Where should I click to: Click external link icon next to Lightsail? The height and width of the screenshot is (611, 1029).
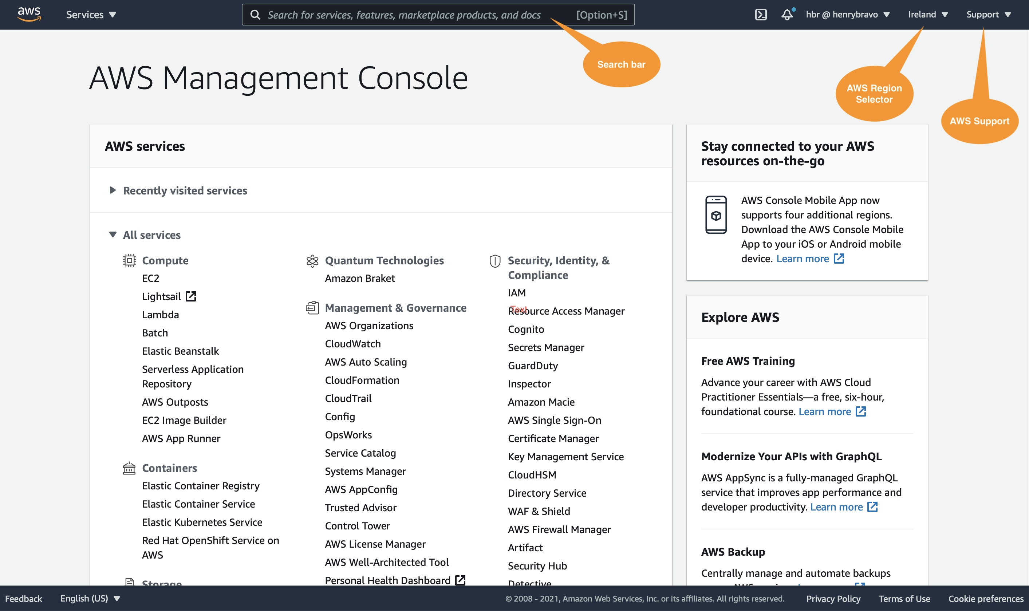point(190,296)
